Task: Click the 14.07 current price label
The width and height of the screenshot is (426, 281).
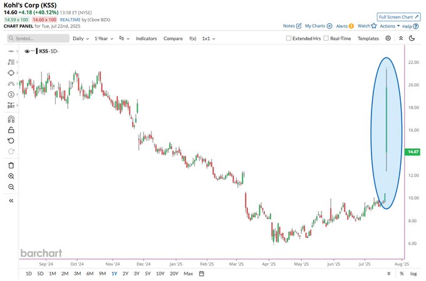Action: tap(412, 152)
